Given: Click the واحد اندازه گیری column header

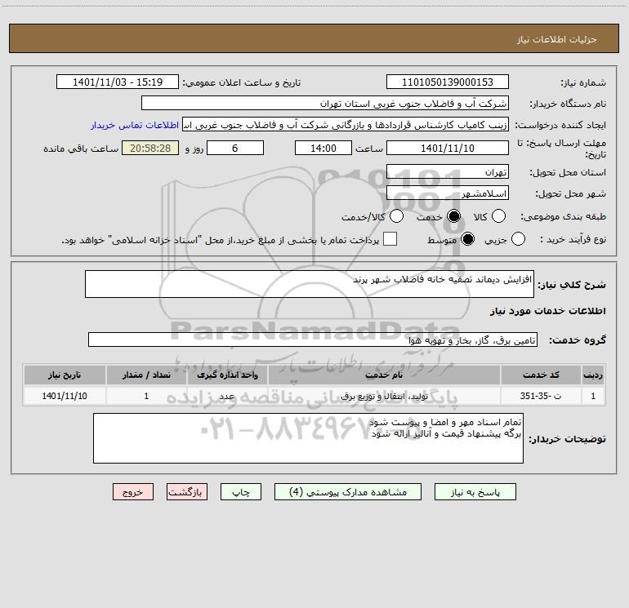Looking at the screenshot, I should (227, 375).
